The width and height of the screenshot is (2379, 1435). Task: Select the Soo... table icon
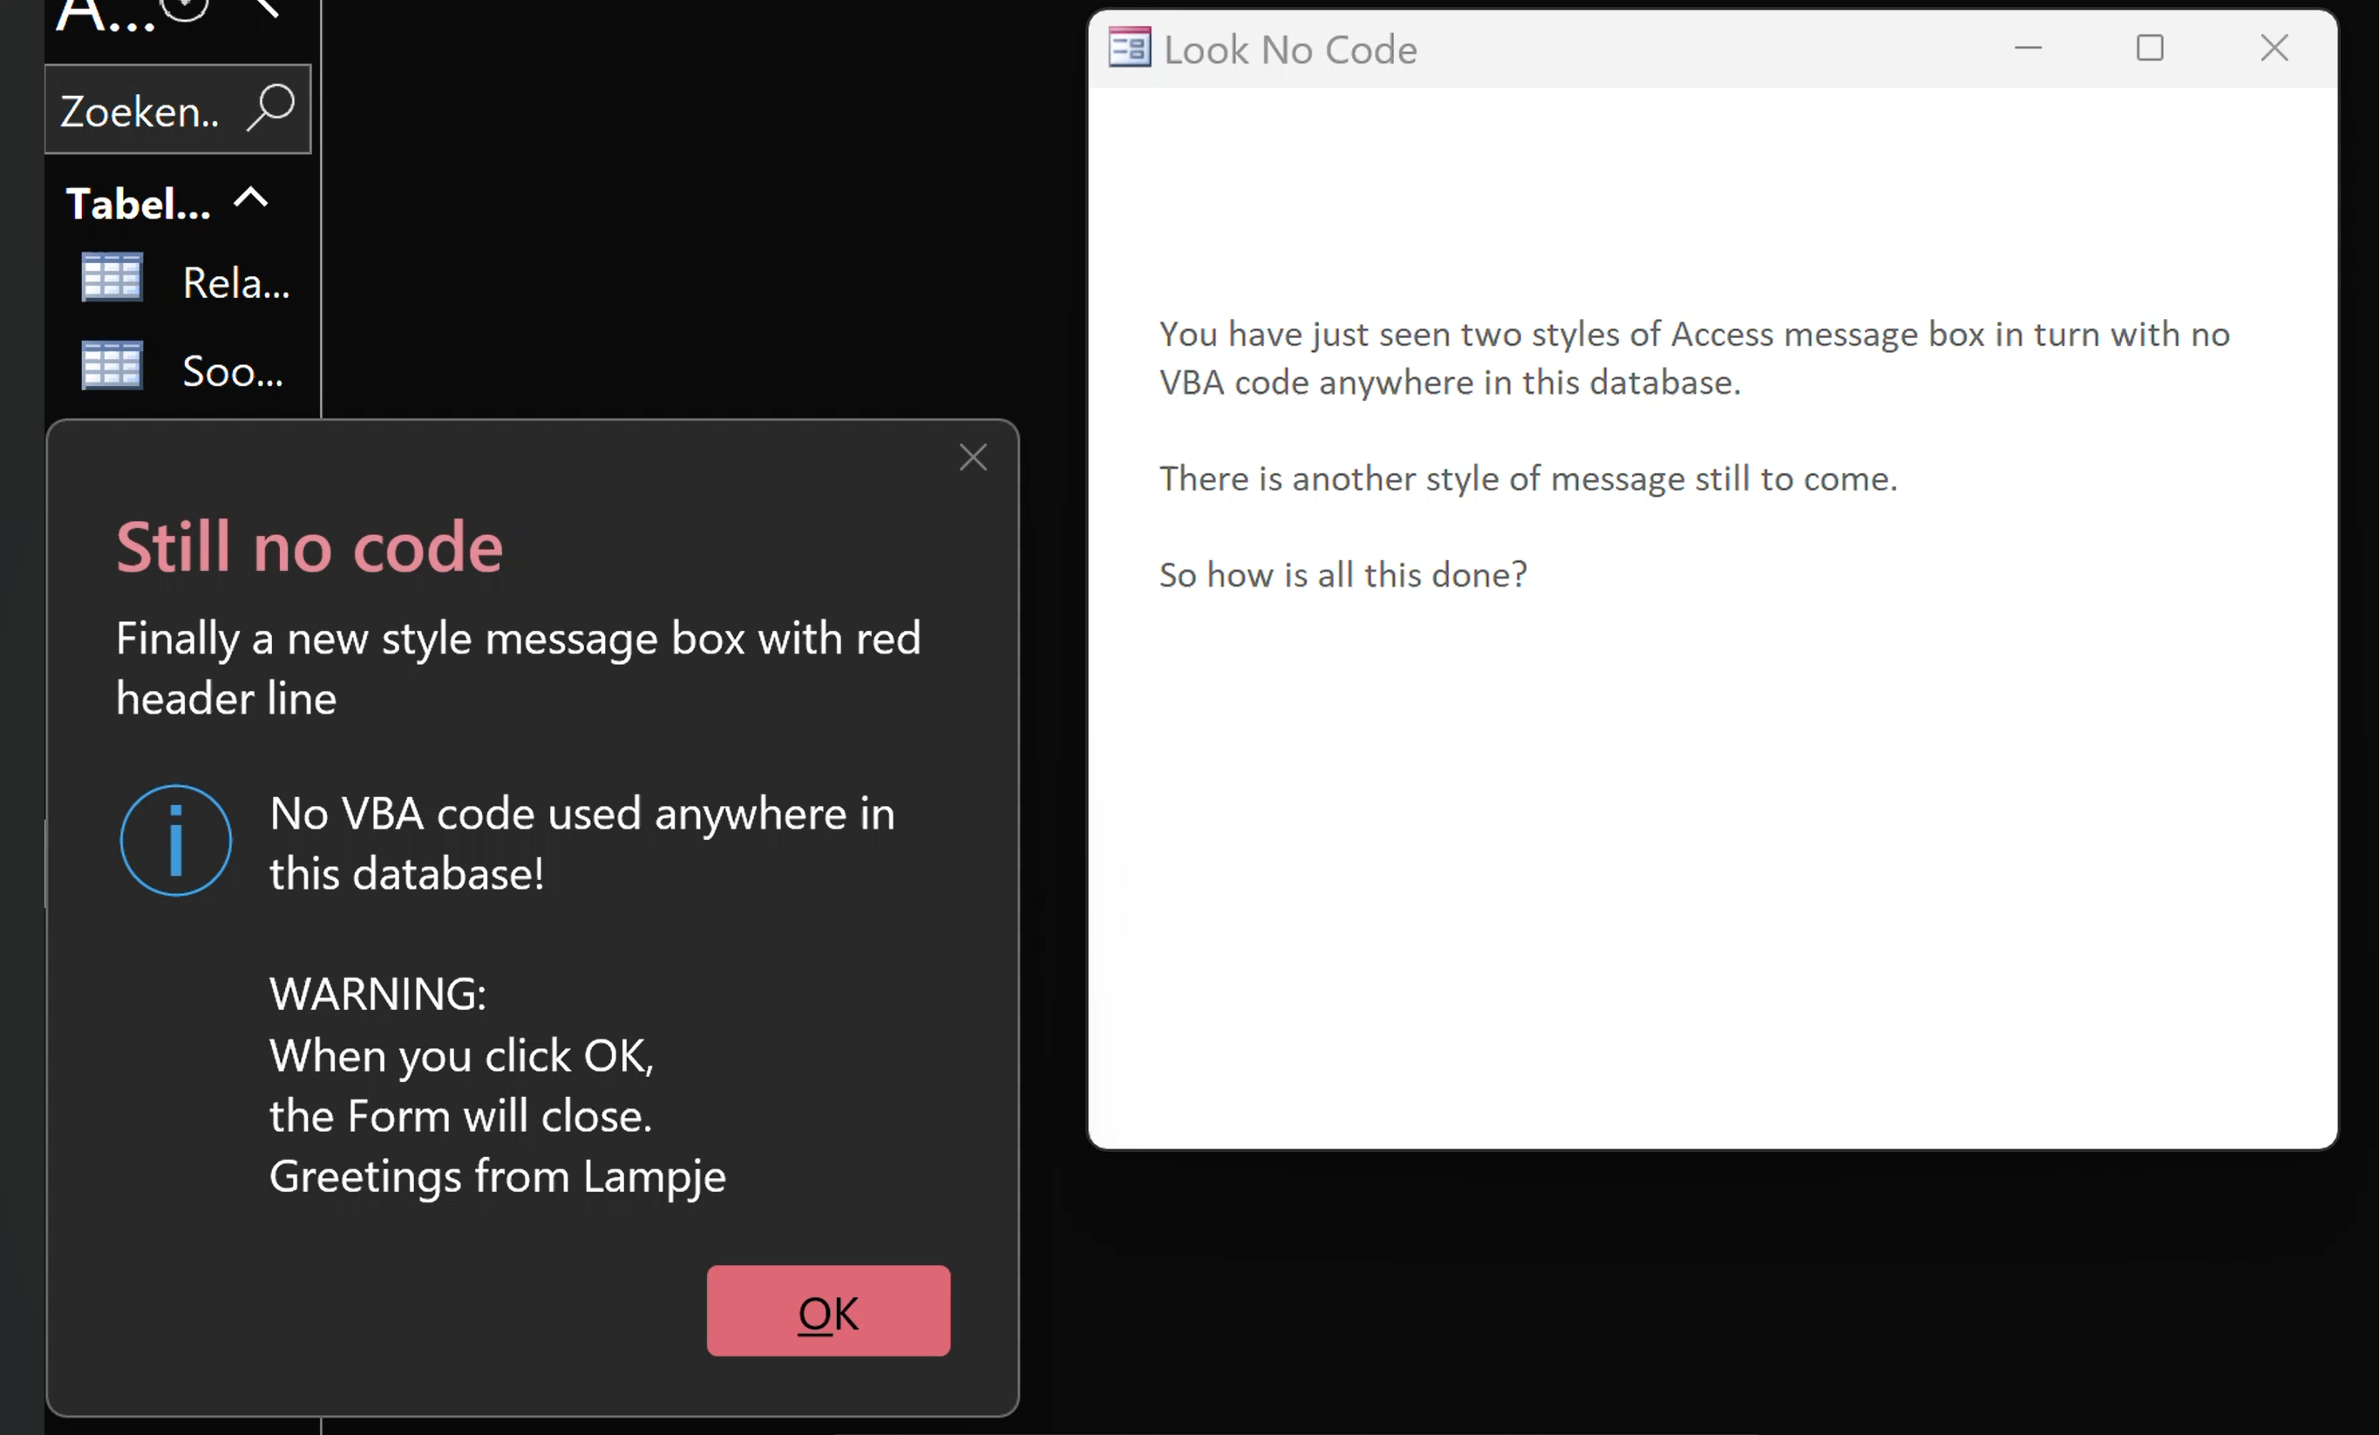pyautogui.click(x=112, y=367)
